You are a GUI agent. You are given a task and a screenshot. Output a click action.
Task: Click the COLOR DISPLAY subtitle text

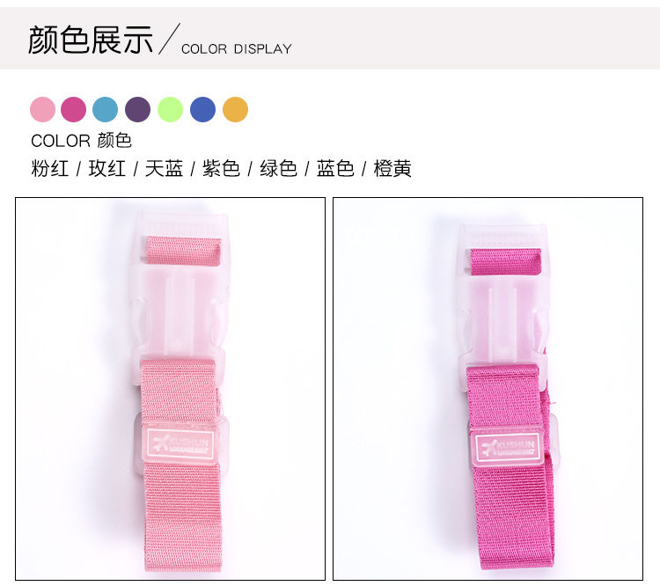(x=237, y=49)
